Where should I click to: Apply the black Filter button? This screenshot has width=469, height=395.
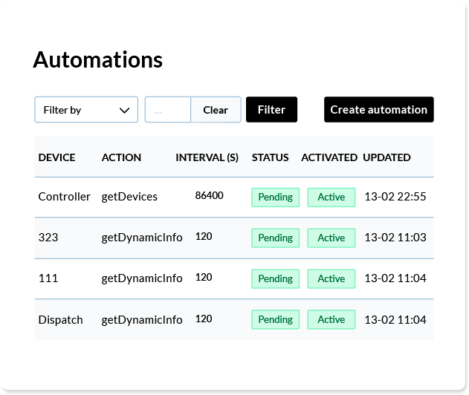(x=271, y=109)
